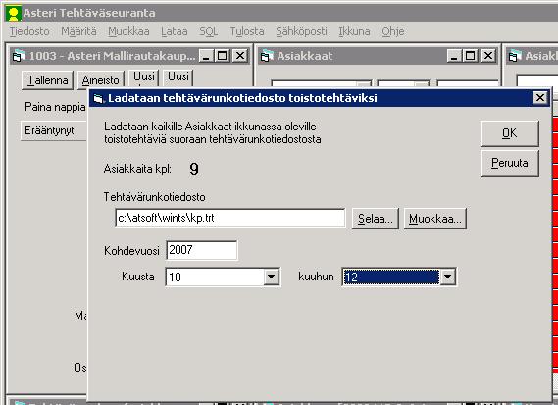The width and height of the screenshot is (558, 405).
Task: Browse files with the Selaa button
Action: click(375, 219)
